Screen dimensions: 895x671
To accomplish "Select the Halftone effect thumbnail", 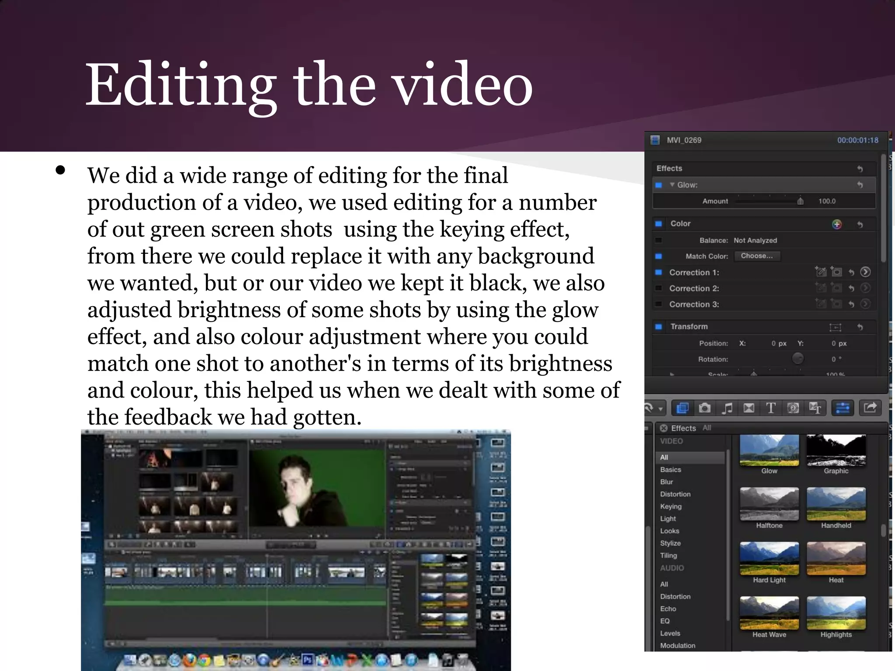I will pos(769,504).
